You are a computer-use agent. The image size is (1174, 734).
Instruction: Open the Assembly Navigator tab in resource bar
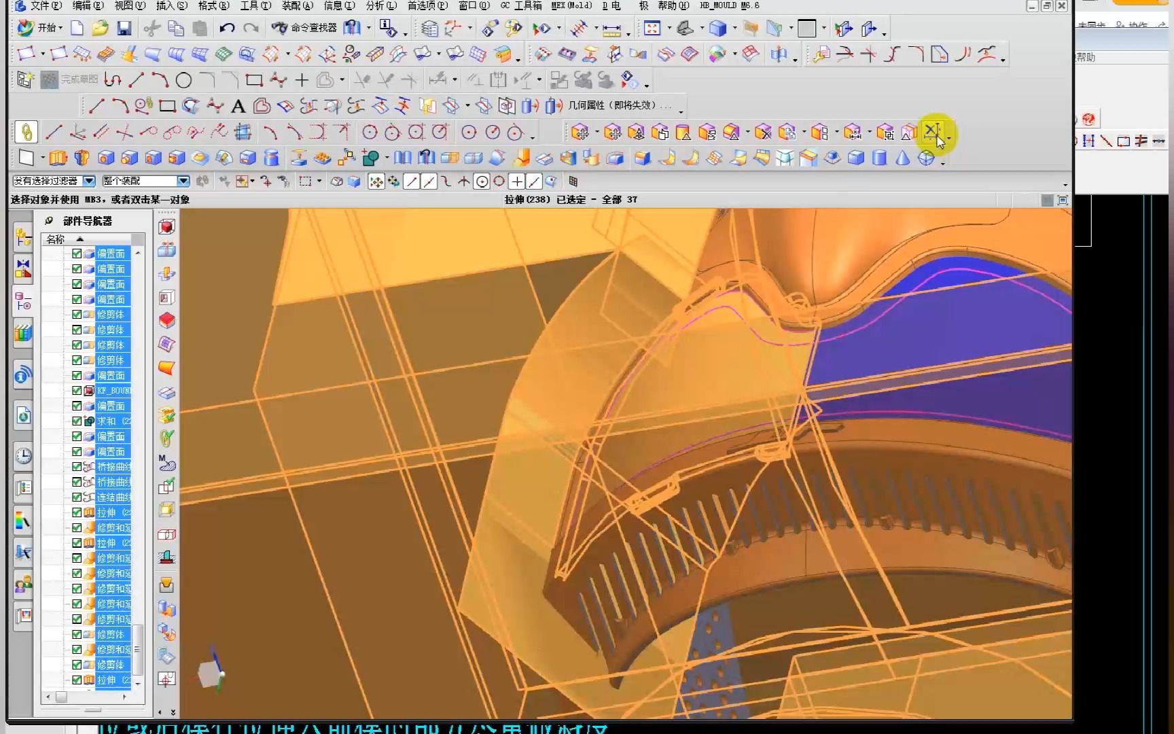coord(23,237)
